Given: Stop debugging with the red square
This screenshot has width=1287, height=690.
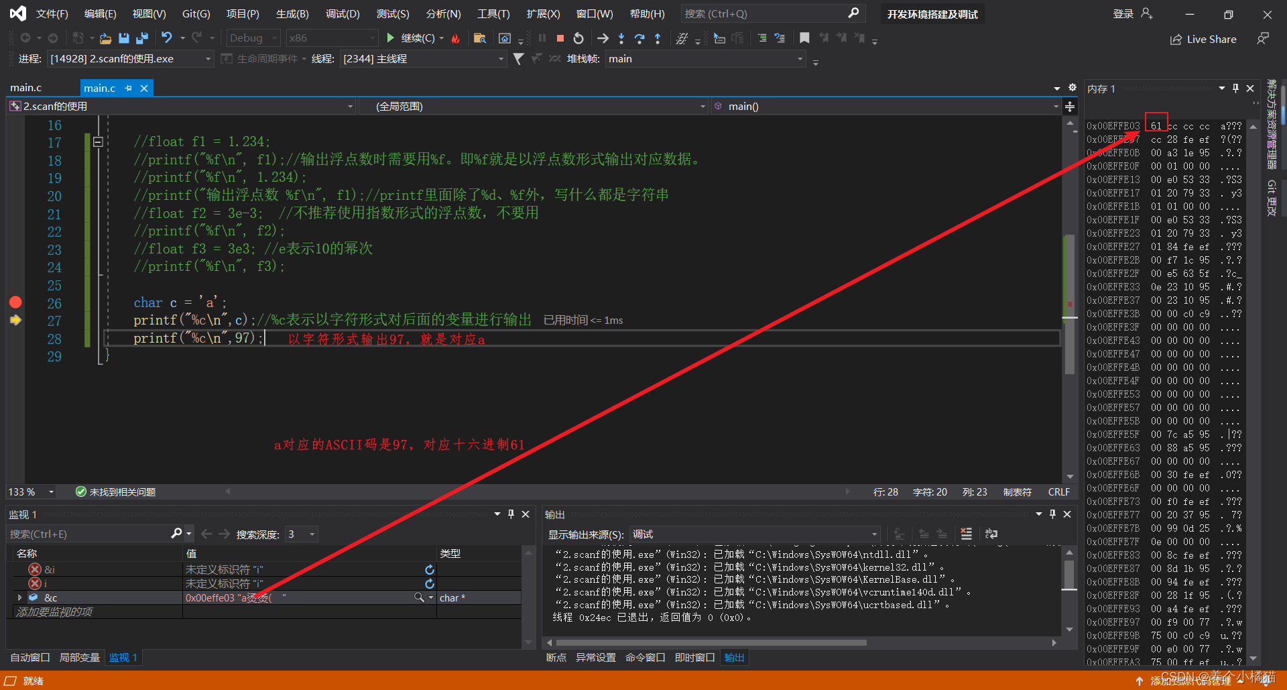Looking at the screenshot, I should point(560,38).
